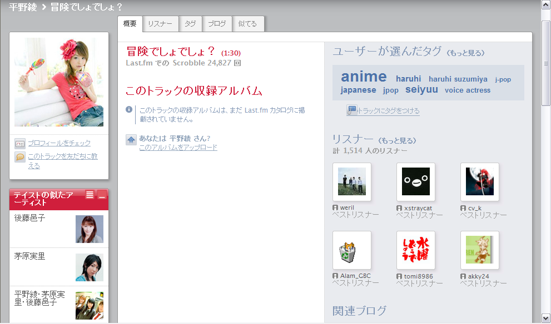Click もっと見る next to ユーザーが選んだタグ
This screenshot has width=551, height=324.
[465, 53]
